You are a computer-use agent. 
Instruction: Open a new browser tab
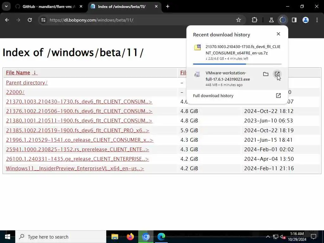(x=168, y=7)
